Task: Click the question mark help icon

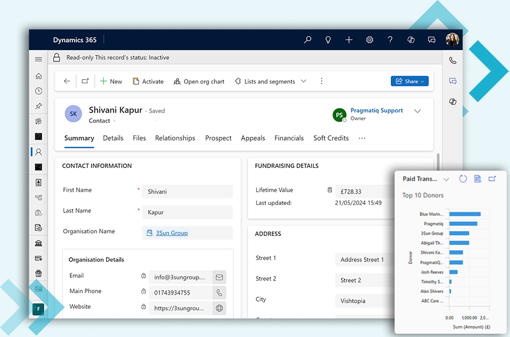Action: point(390,40)
